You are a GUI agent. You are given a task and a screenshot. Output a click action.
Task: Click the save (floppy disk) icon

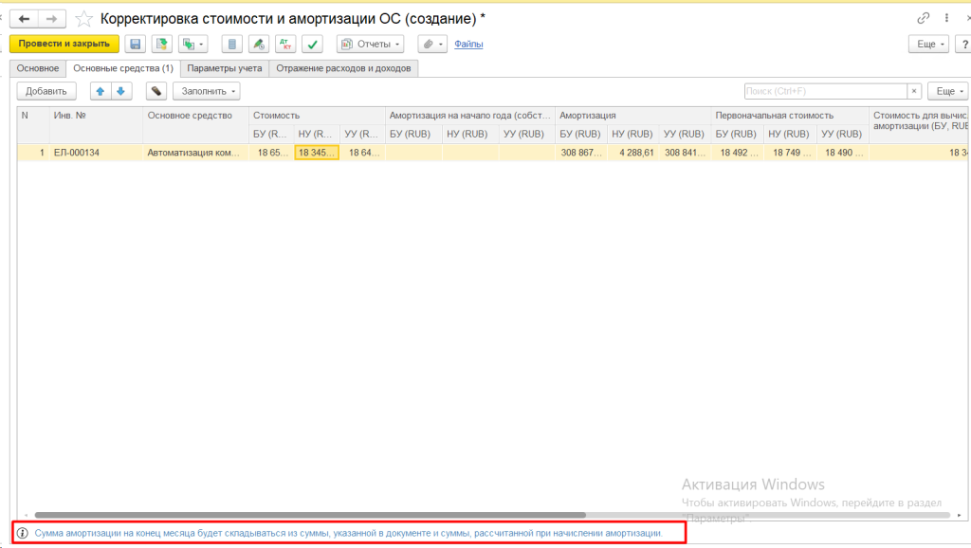136,44
